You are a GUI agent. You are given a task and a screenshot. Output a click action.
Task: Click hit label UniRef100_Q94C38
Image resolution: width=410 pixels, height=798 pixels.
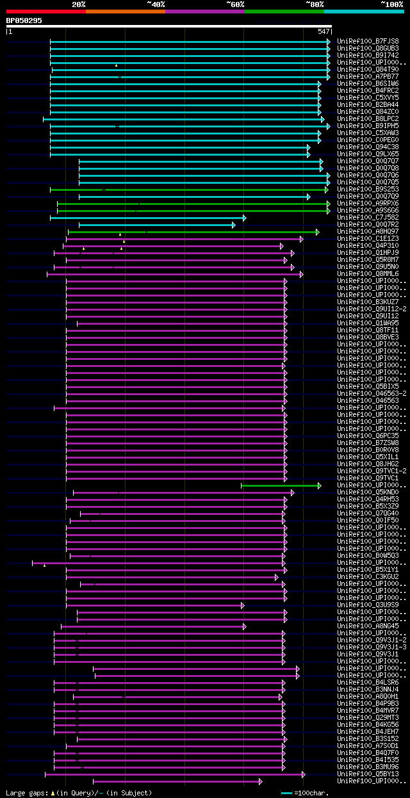coord(368,147)
